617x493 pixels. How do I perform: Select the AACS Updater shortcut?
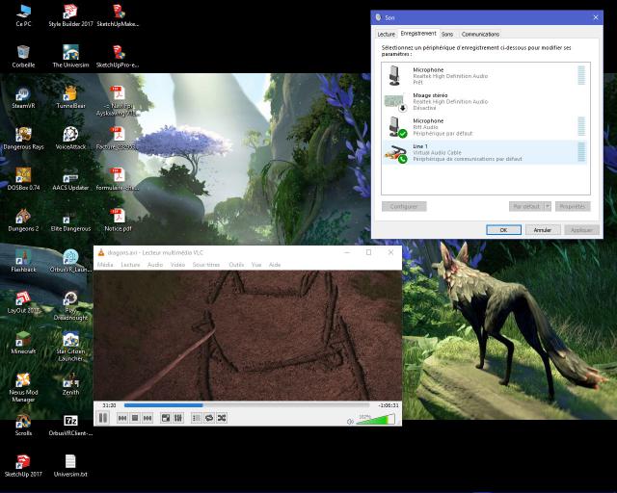[70, 179]
